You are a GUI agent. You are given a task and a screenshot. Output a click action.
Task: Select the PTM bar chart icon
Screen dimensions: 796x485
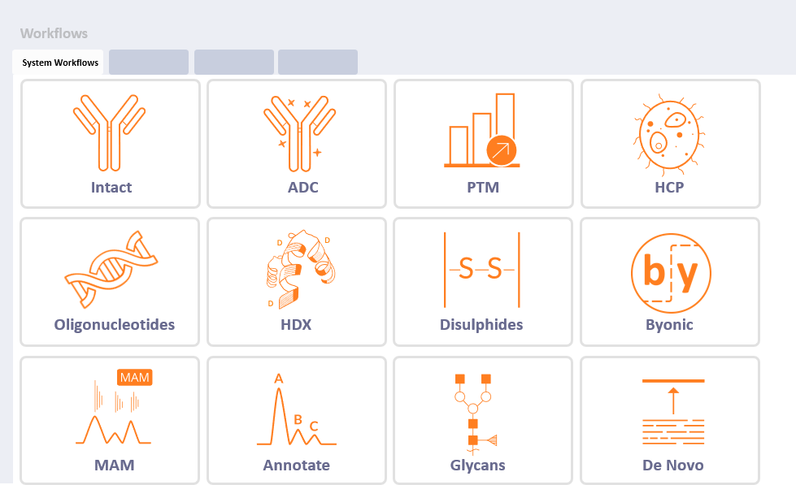coord(483,131)
